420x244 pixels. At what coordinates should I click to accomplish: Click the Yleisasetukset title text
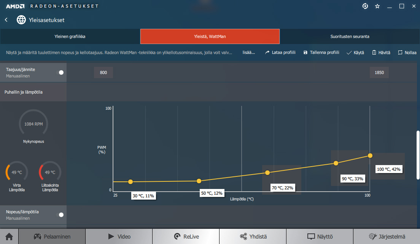(x=47, y=20)
